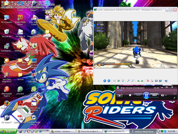This screenshot has height=134, width=178.
Task: Click the Sonic Unleashed picture preview
Action: [x=135, y=45]
